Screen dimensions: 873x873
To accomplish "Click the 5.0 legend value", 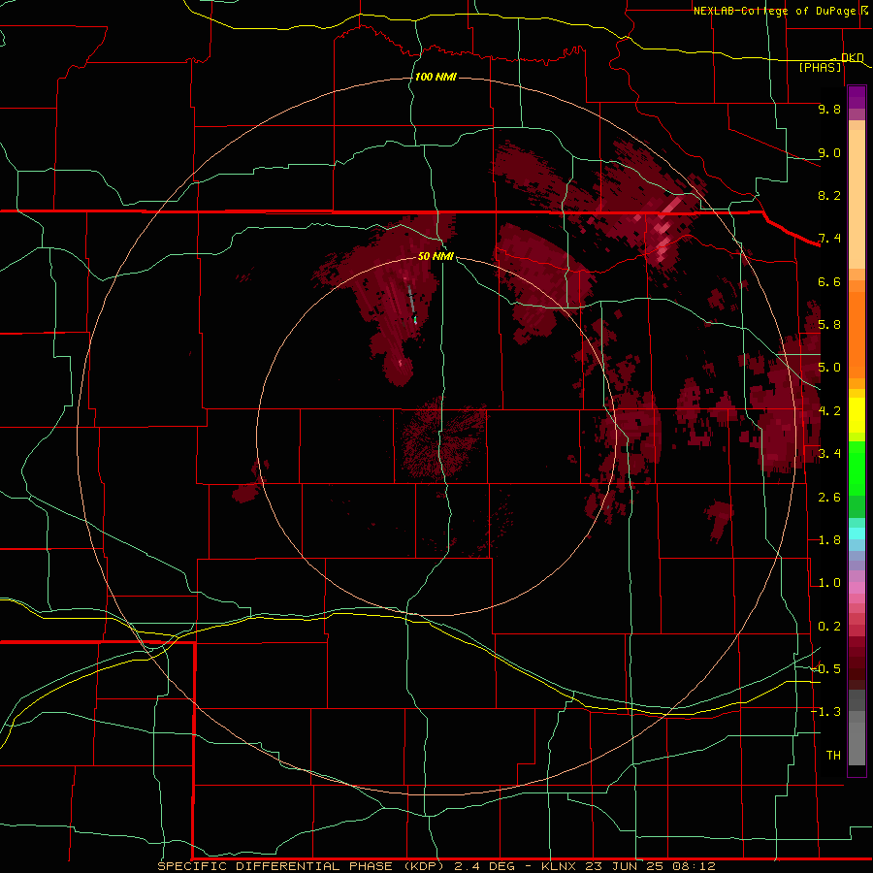I will 829,368.
